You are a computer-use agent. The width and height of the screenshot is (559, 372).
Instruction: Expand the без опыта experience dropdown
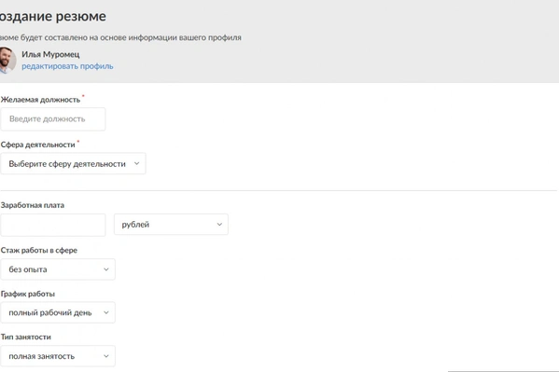point(58,269)
